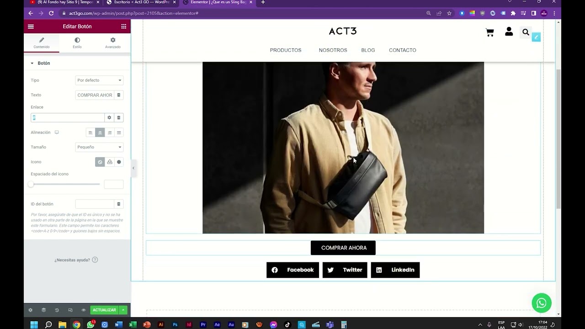585x329 pixels.
Task: Click the site search magnifier
Action: click(x=526, y=32)
